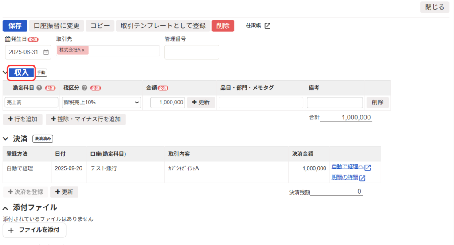Open 仕訳帳 external link icon
454x245 pixels.
pyautogui.click(x=267, y=26)
